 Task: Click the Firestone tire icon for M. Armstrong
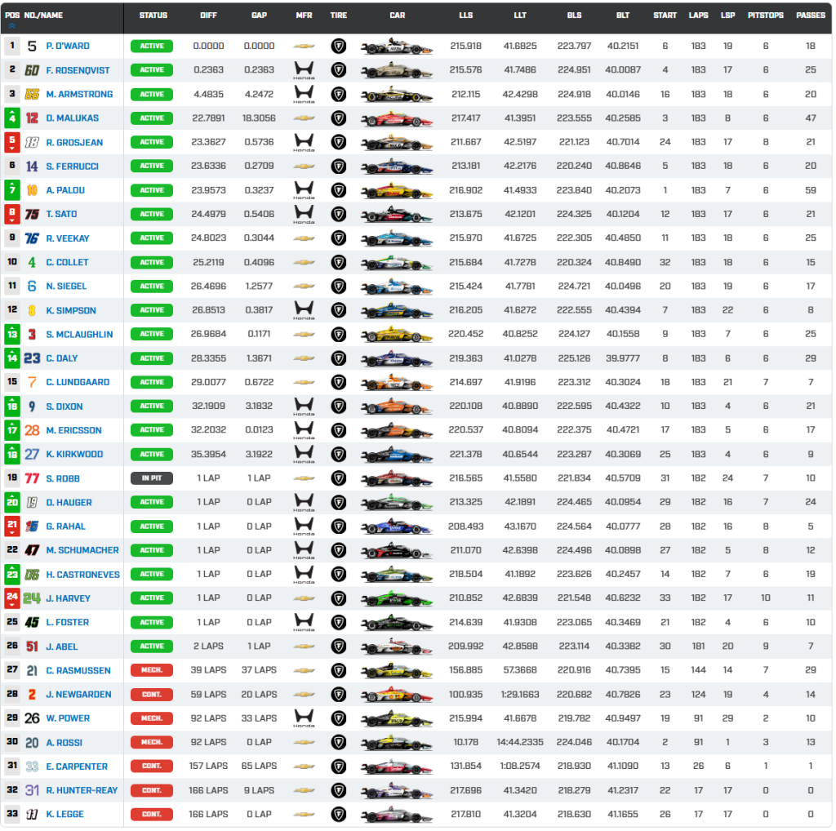339,95
